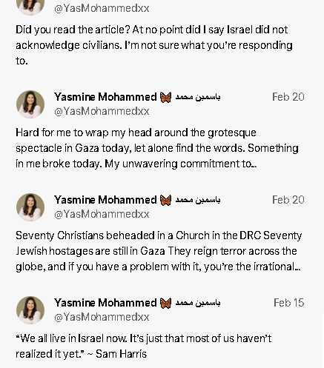Click @YasMohammedxx handle on the top tweet
Screen dimensions: 324x368
pos(102,8)
